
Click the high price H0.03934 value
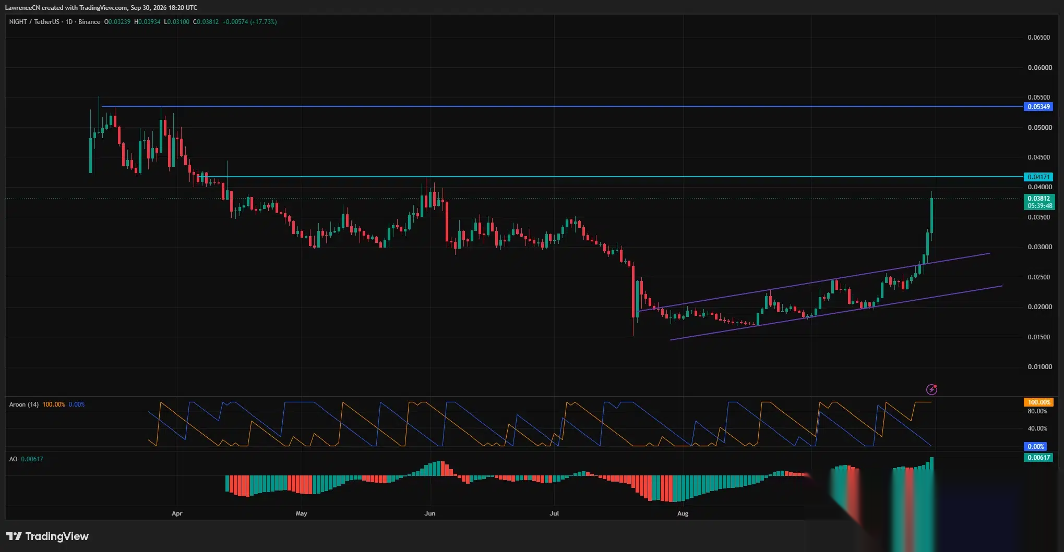tap(147, 22)
